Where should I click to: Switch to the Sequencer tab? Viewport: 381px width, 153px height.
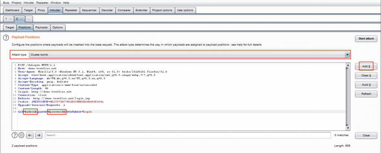(89, 10)
